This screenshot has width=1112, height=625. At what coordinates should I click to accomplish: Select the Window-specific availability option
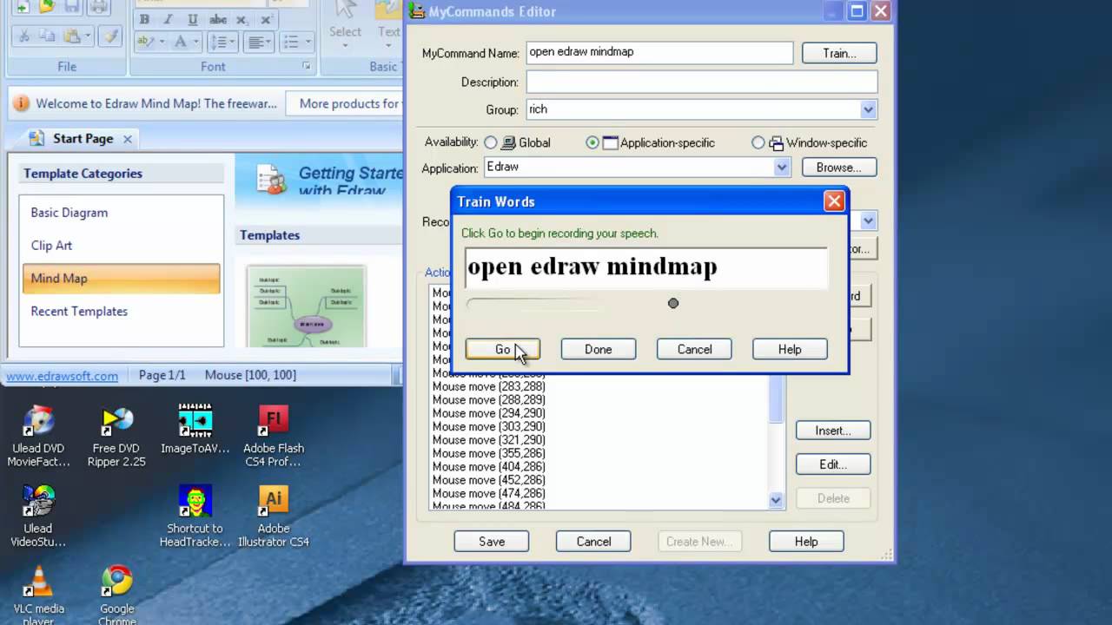pyautogui.click(x=758, y=142)
